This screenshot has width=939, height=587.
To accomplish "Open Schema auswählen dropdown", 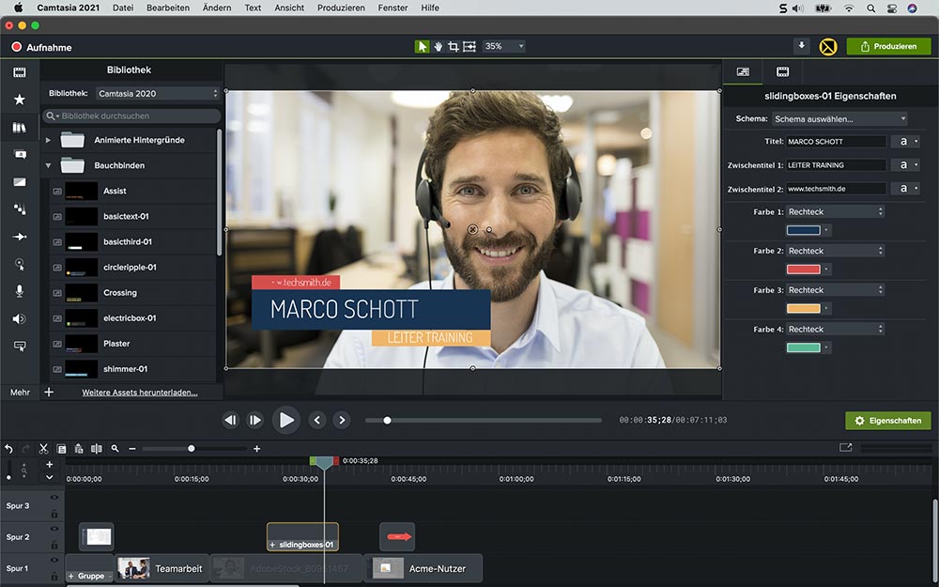I will pos(839,118).
